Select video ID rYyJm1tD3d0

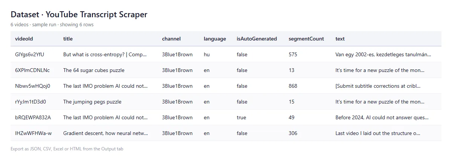point(31,102)
